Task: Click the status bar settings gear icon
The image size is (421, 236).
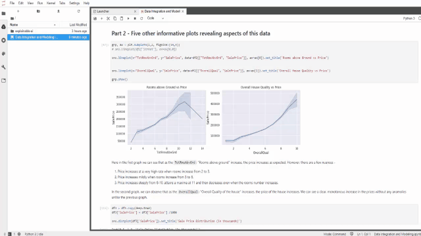Action: point(19,234)
